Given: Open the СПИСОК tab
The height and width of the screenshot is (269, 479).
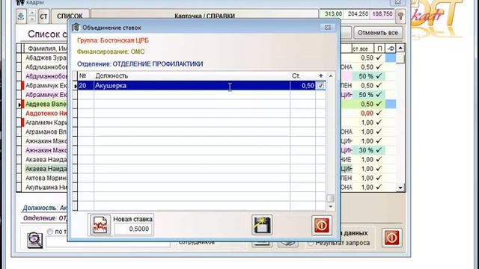Looking at the screenshot, I should point(70,16).
